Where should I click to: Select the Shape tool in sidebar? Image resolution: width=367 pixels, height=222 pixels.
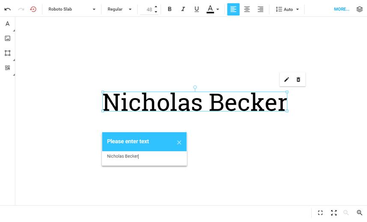tap(7, 53)
